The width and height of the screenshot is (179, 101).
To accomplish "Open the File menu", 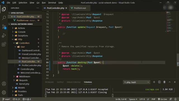I will [x=8, y=3].
